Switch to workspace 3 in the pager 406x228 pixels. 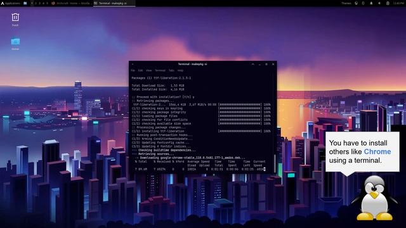[39, 3]
